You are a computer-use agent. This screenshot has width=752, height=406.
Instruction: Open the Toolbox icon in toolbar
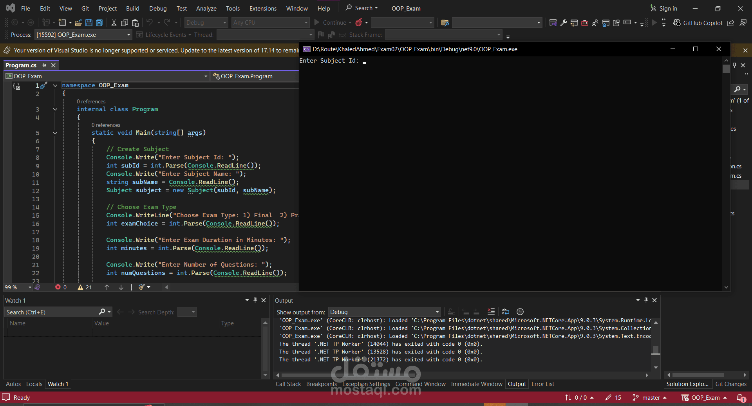584,23
